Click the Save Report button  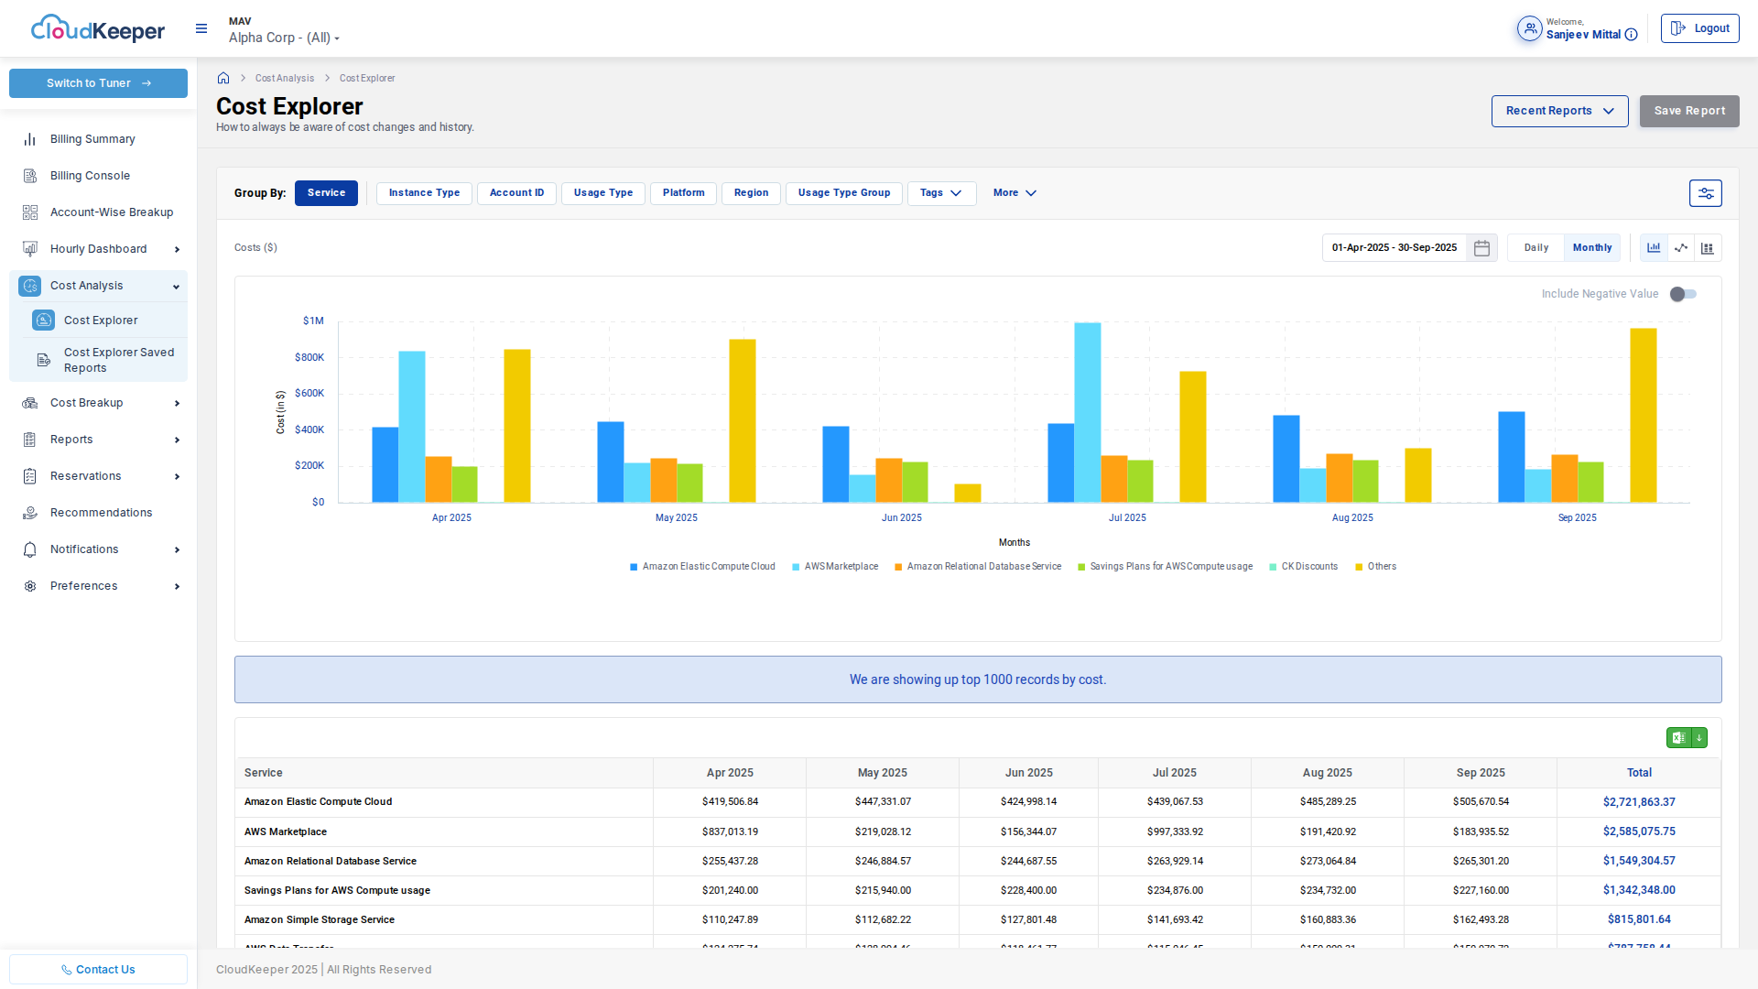pos(1688,111)
